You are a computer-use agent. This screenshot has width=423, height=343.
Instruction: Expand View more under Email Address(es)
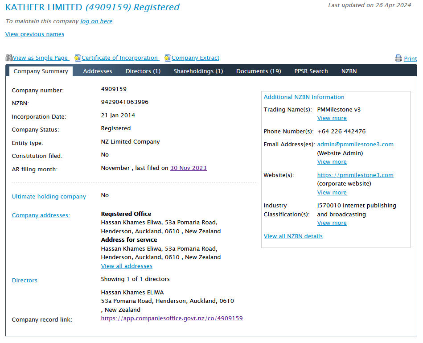332,162
